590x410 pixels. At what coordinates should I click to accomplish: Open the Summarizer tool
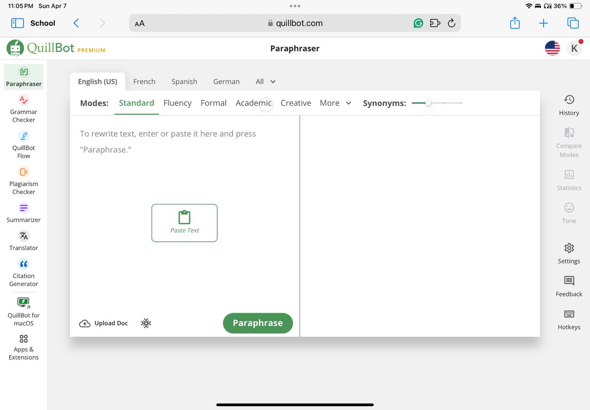(x=24, y=213)
